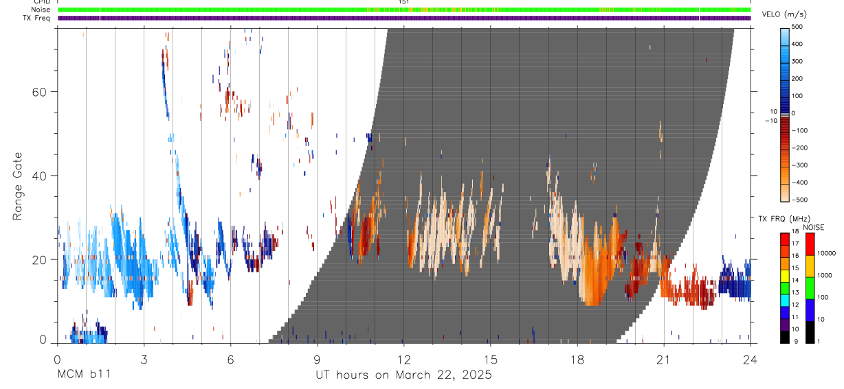Click the green noise level strip

point(404,10)
